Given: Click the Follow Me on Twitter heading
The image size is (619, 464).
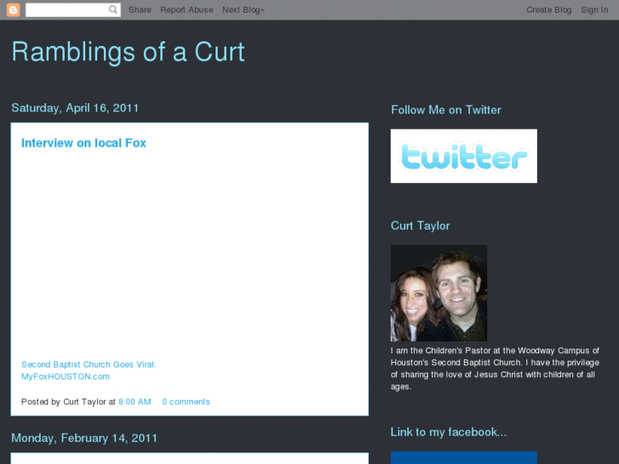Looking at the screenshot, I should (x=445, y=110).
